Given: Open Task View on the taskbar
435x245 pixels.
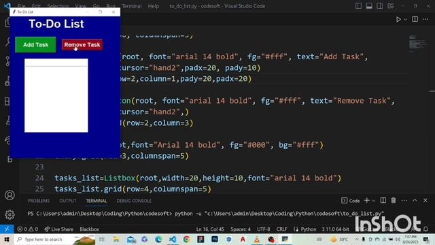Looking at the screenshot, I should (102, 239).
